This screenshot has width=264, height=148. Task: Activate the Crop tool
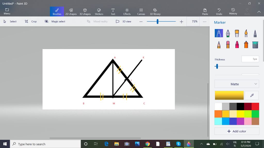pyautogui.click(x=31, y=22)
